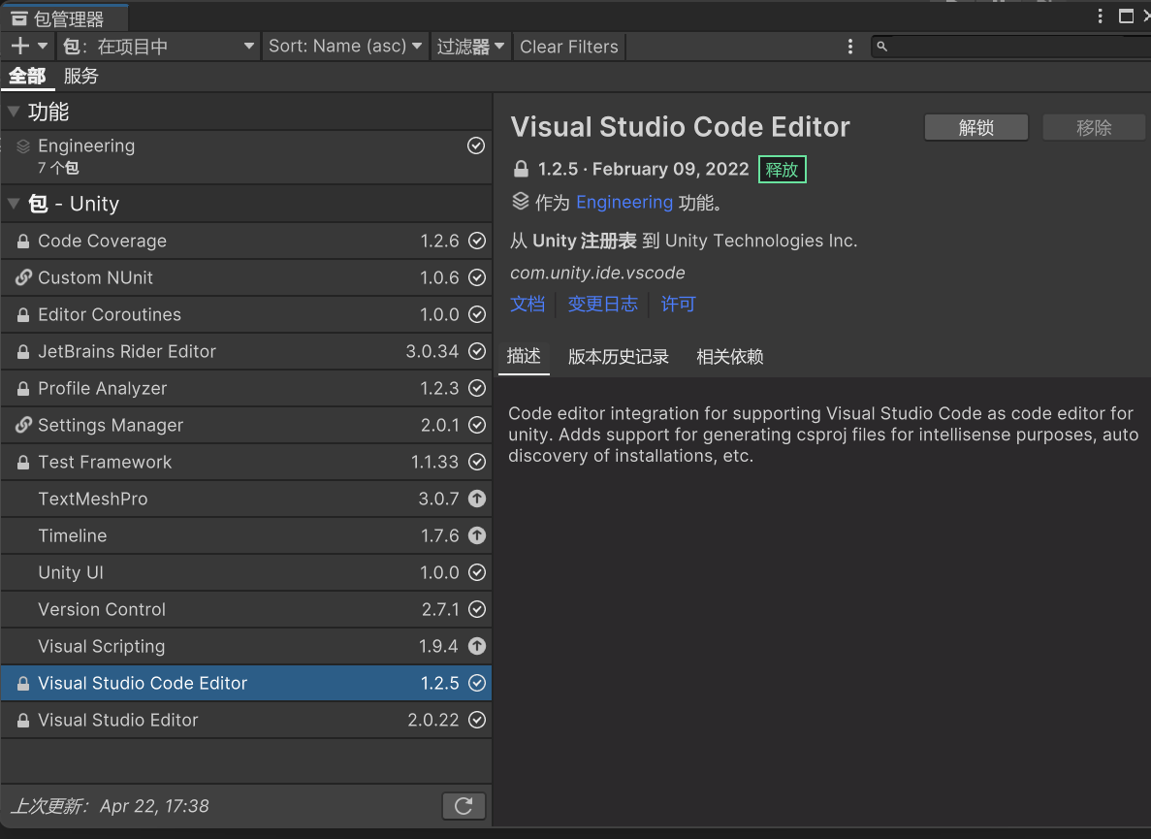Click the com.unity.ide.vscode package name text

tap(597, 274)
